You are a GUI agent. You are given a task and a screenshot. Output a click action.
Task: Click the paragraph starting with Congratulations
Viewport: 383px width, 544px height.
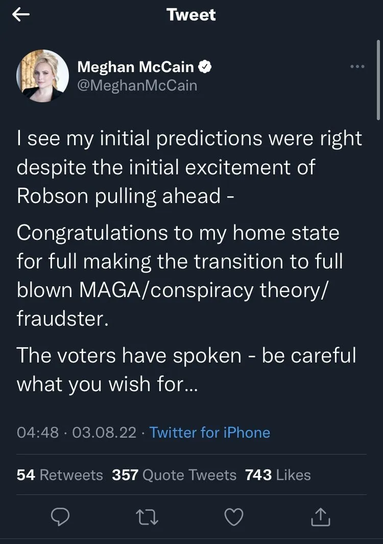(179, 275)
